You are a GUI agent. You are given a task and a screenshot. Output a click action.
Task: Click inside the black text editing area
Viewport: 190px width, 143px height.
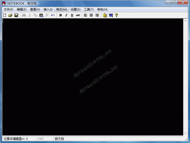93,77
